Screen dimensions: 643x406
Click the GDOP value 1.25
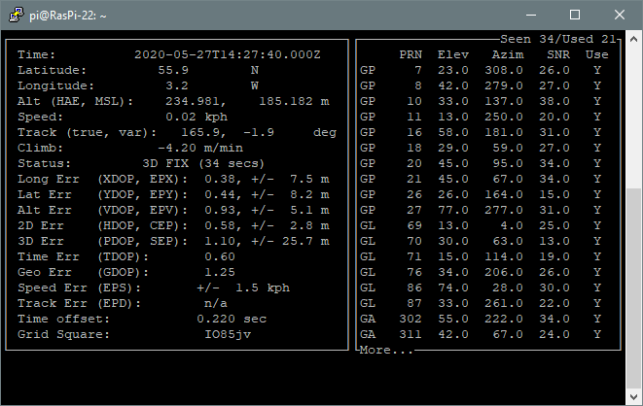[220, 273]
